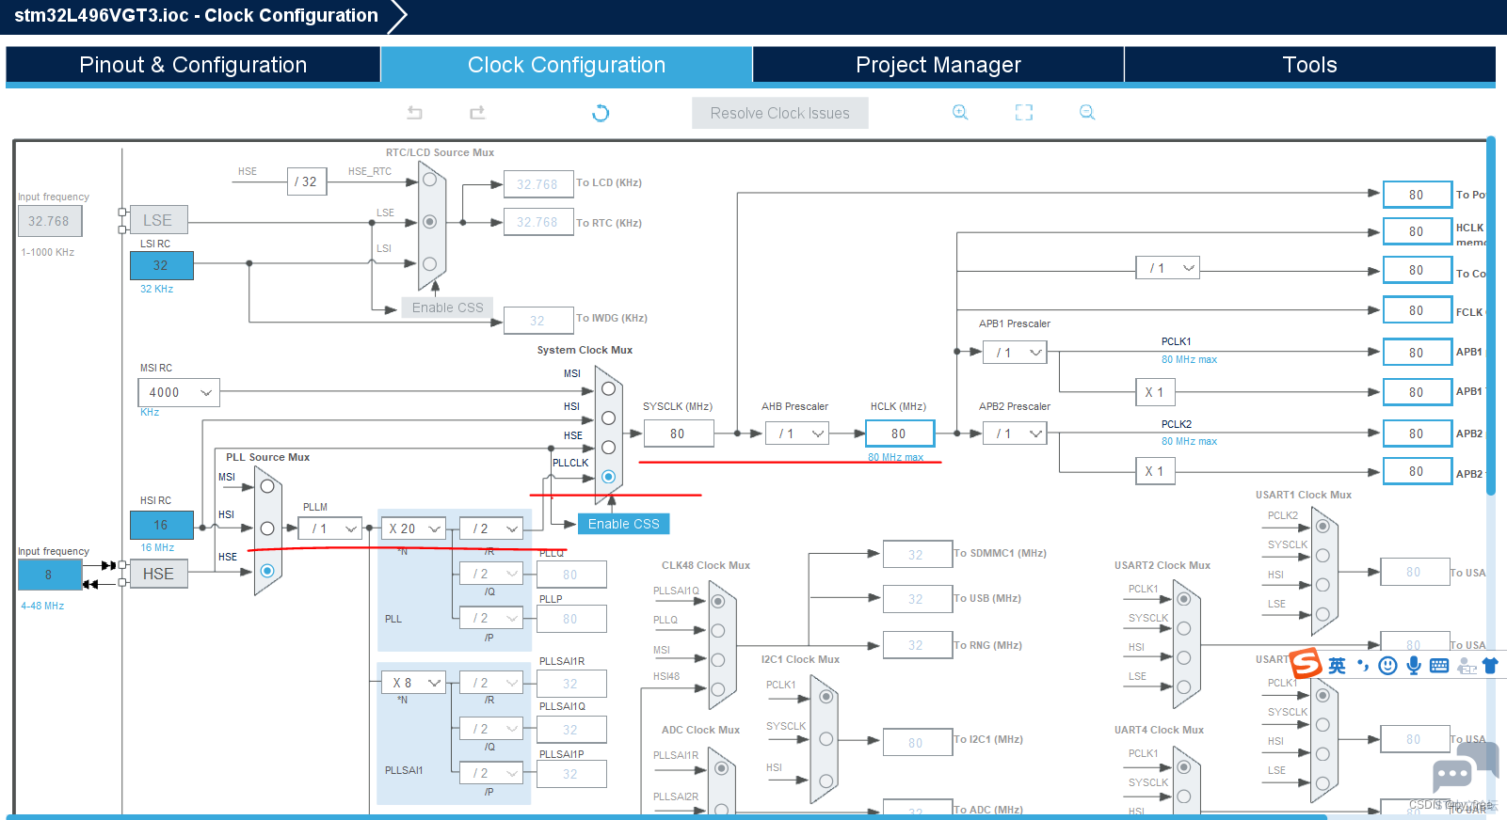This screenshot has height=820, width=1507.
Task: Switch to Project Manager tab
Action: pos(938,65)
